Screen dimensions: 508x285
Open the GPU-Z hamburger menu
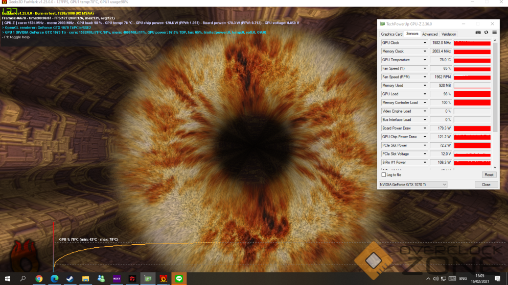click(494, 33)
